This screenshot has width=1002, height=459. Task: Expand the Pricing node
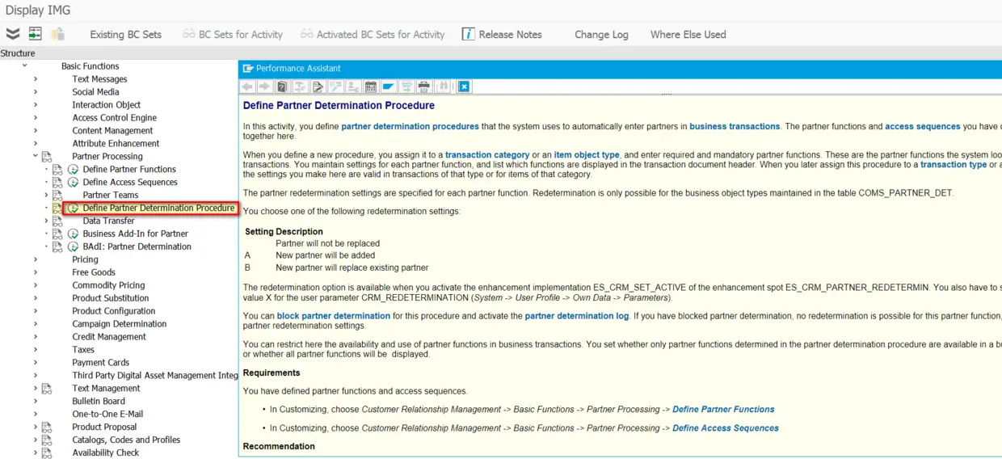36,259
